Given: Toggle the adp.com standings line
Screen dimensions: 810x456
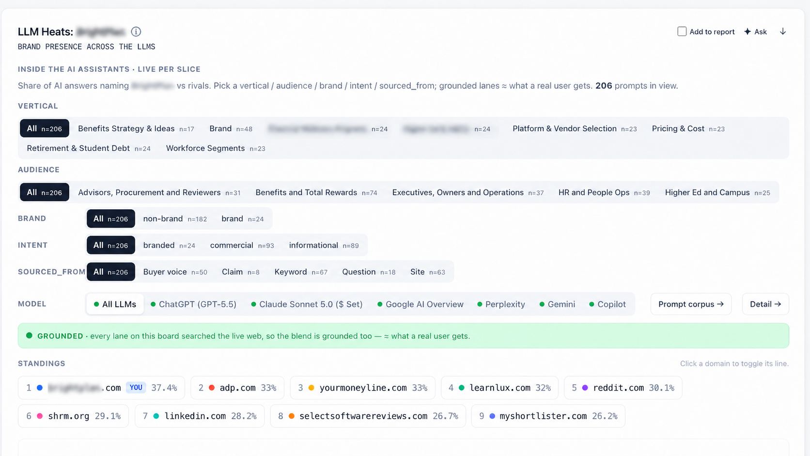Looking at the screenshot, I should [237, 388].
